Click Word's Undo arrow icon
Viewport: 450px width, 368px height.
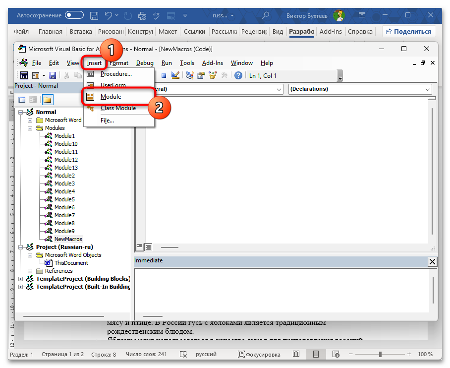pyautogui.click(x=108, y=15)
